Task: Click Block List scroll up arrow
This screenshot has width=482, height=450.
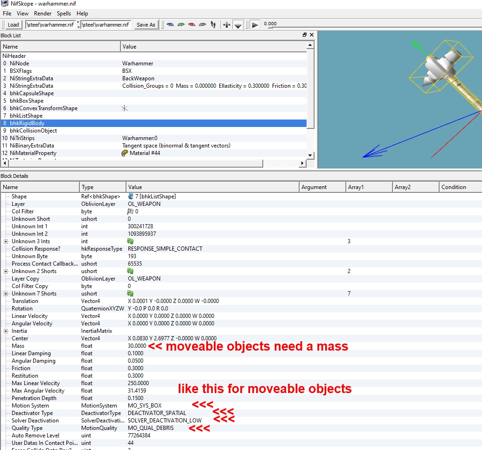Action: tap(310, 45)
